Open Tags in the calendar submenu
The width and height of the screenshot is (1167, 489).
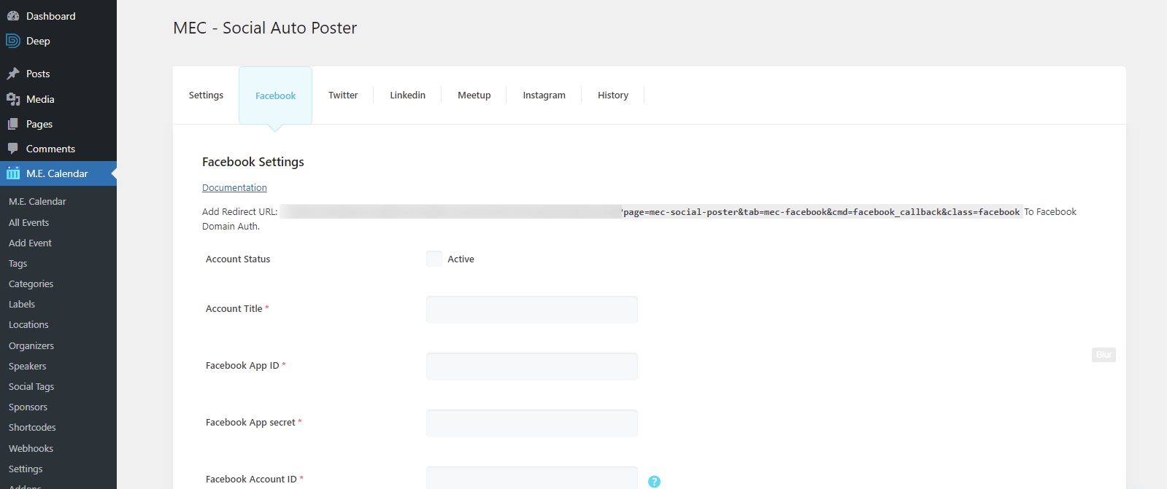(x=18, y=264)
